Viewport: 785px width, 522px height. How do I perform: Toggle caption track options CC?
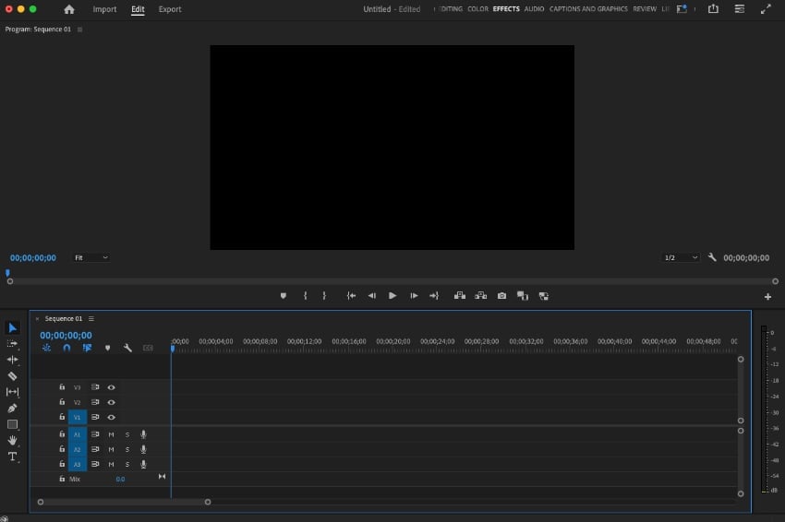pyautogui.click(x=148, y=348)
